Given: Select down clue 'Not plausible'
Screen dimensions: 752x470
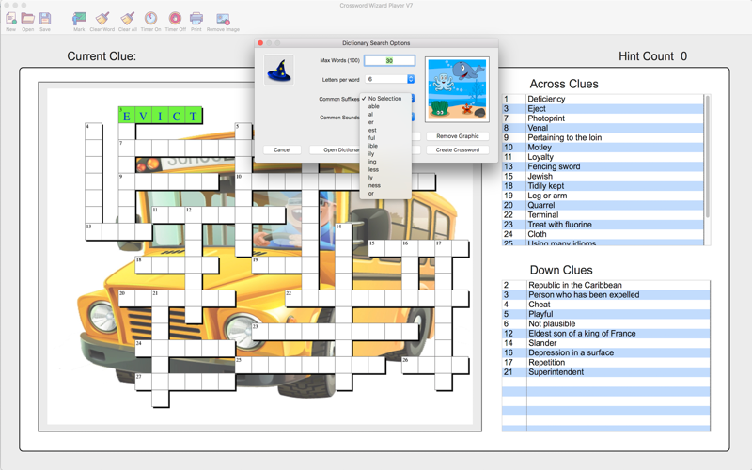Looking at the screenshot, I should tap(605, 323).
